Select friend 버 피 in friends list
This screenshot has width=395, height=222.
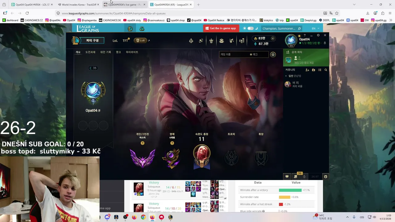coord(306,84)
